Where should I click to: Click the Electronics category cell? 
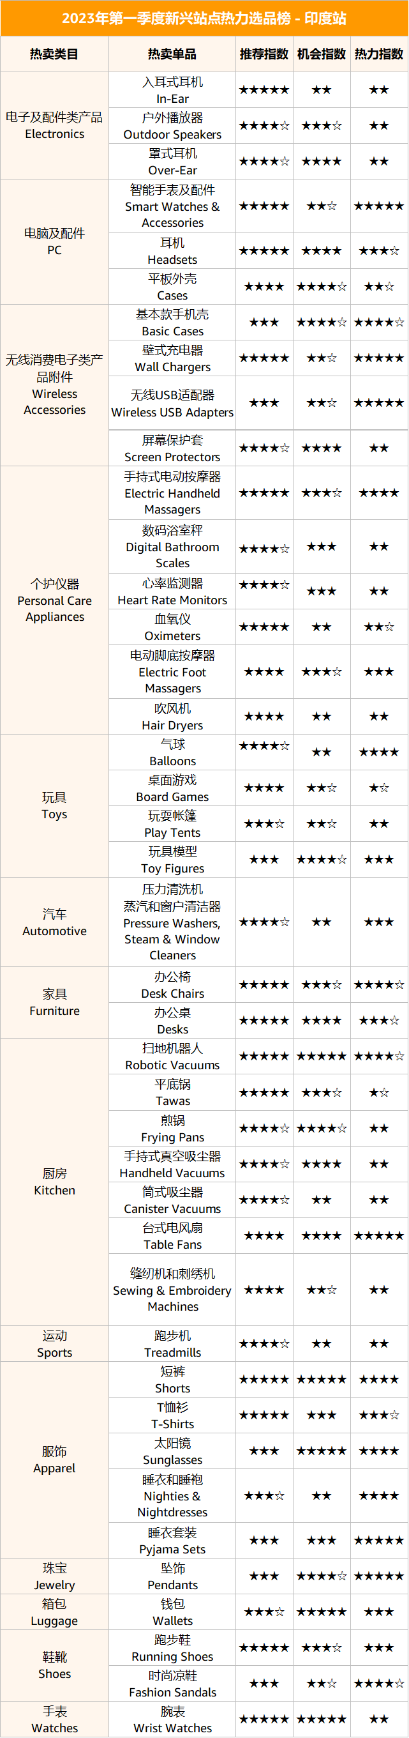click(55, 125)
